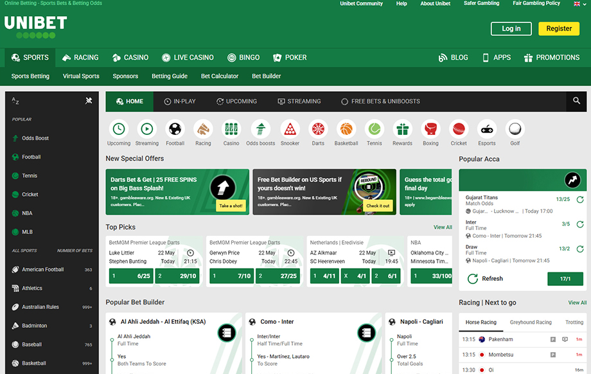
Task: Select the Tennis ball icon shortcut
Action: [x=375, y=129]
